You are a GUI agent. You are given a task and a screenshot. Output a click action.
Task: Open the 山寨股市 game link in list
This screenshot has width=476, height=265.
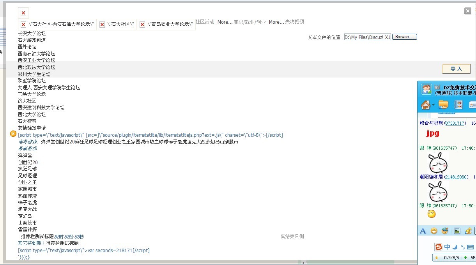click(x=27, y=223)
